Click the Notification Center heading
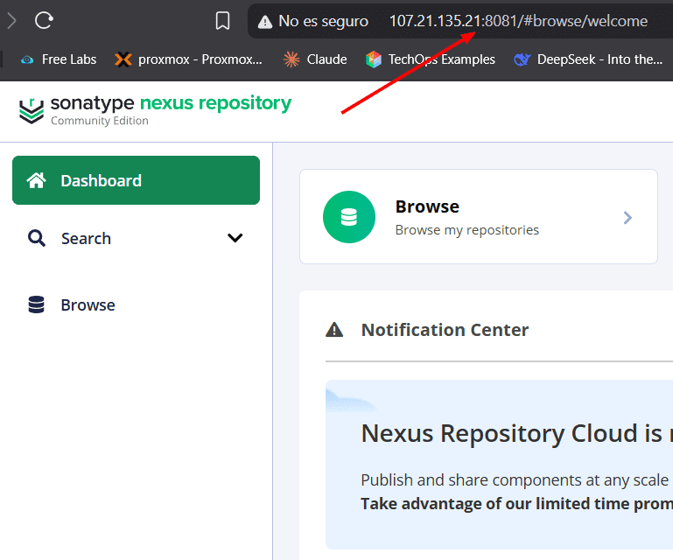Image resolution: width=673 pixels, height=560 pixels. [445, 330]
